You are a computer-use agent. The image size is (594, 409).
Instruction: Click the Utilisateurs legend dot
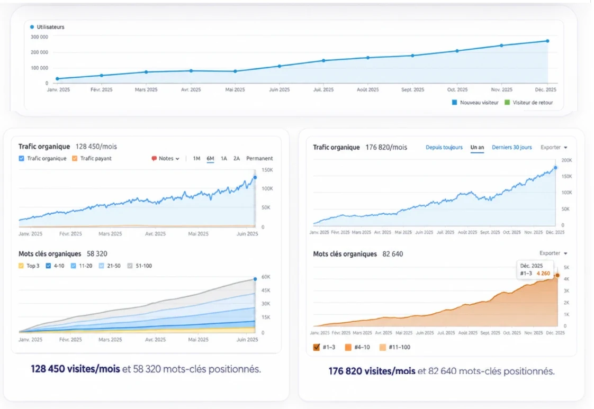tap(32, 27)
